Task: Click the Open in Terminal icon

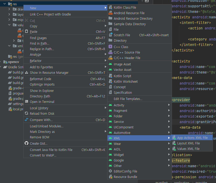Action: 26,101
